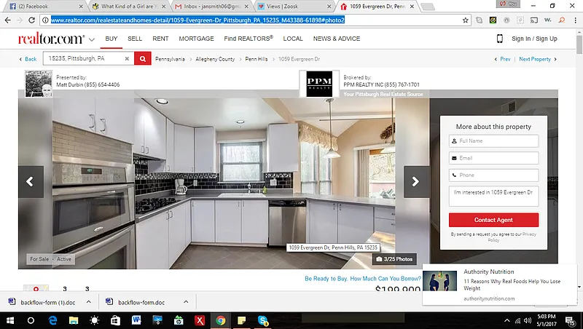This screenshot has width=583, height=329.
Task: Open the Allegheny County breadcrumb
Action: click(215, 59)
